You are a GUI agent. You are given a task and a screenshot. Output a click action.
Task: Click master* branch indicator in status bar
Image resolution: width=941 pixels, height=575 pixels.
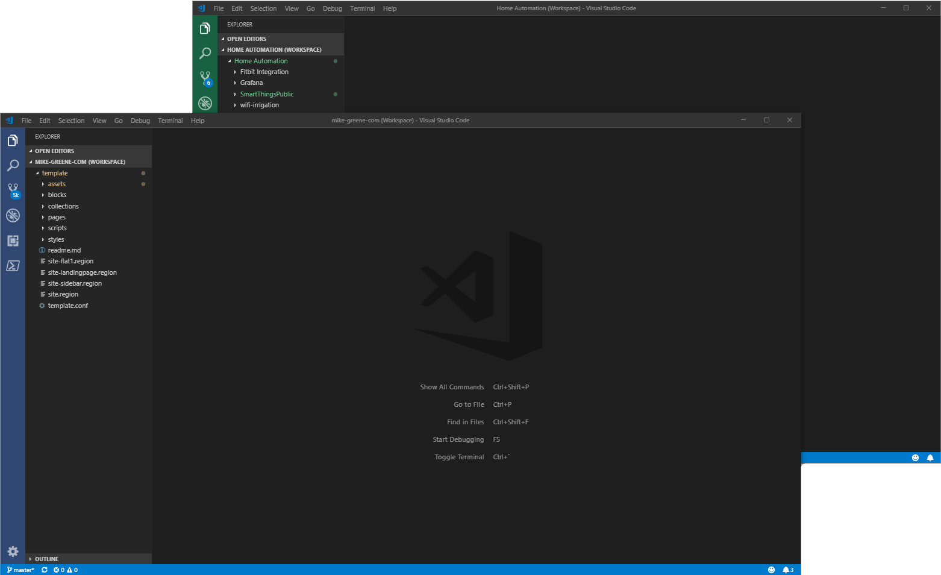click(x=20, y=570)
